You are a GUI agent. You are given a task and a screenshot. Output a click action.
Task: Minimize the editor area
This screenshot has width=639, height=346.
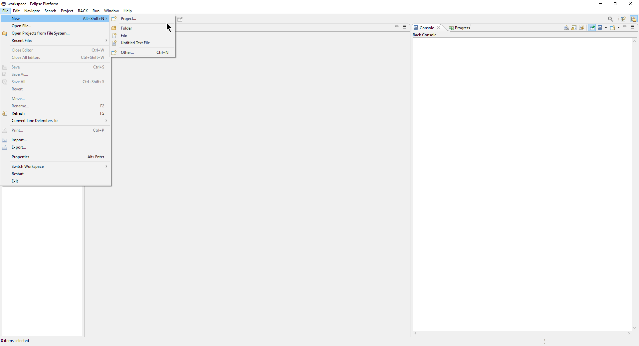click(x=396, y=27)
